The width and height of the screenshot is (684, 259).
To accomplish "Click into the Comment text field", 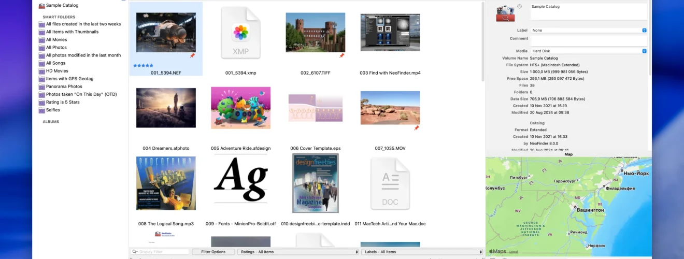I will 589,40.
